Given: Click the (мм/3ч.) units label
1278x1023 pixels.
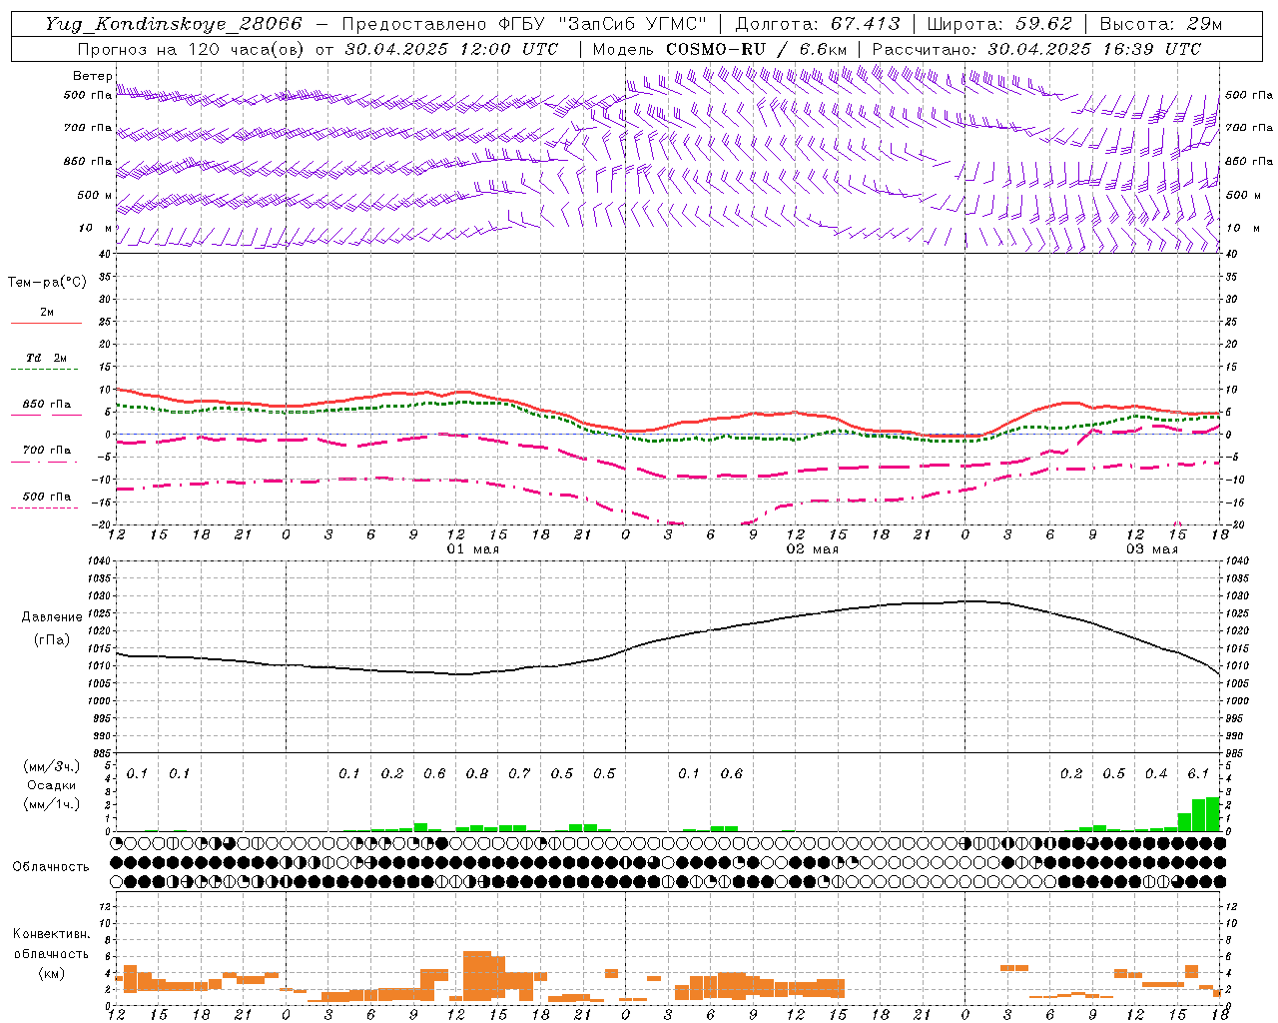Looking at the screenshot, I should [52, 767].
